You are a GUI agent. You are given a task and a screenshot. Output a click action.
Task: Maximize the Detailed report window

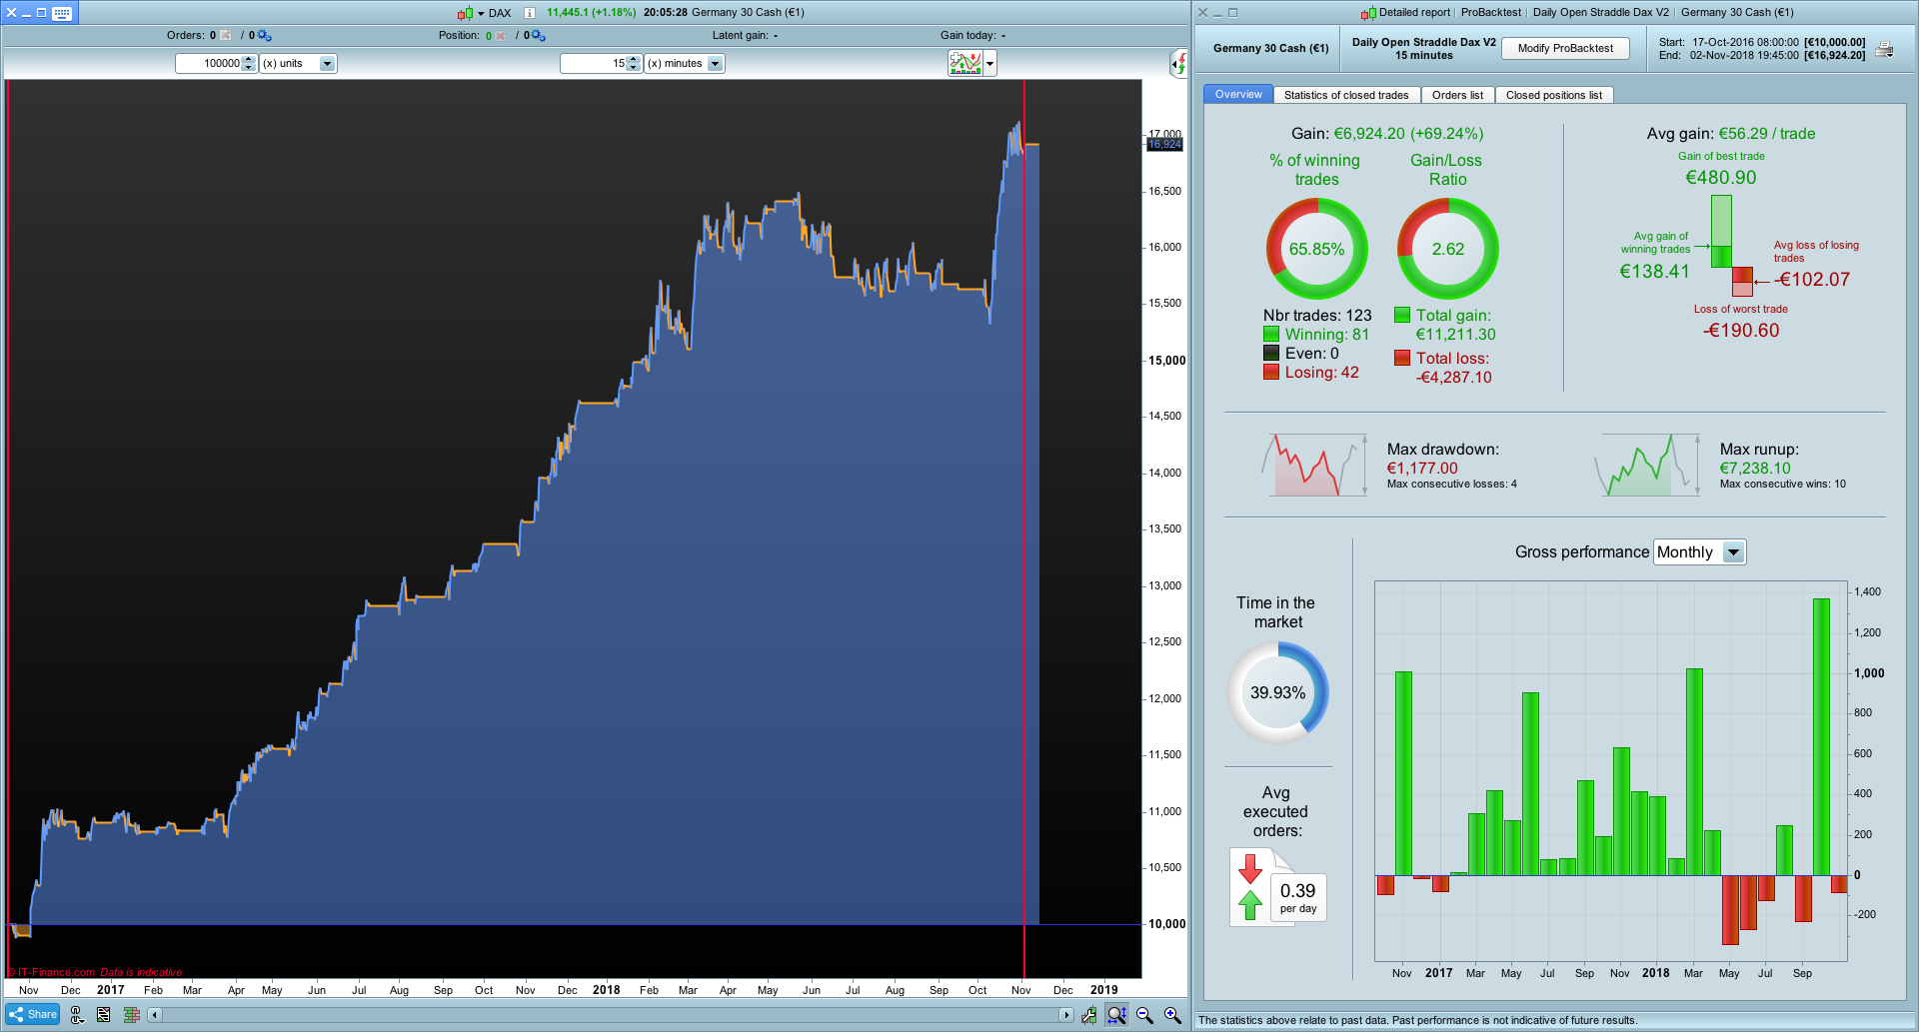pos(1232,13)
